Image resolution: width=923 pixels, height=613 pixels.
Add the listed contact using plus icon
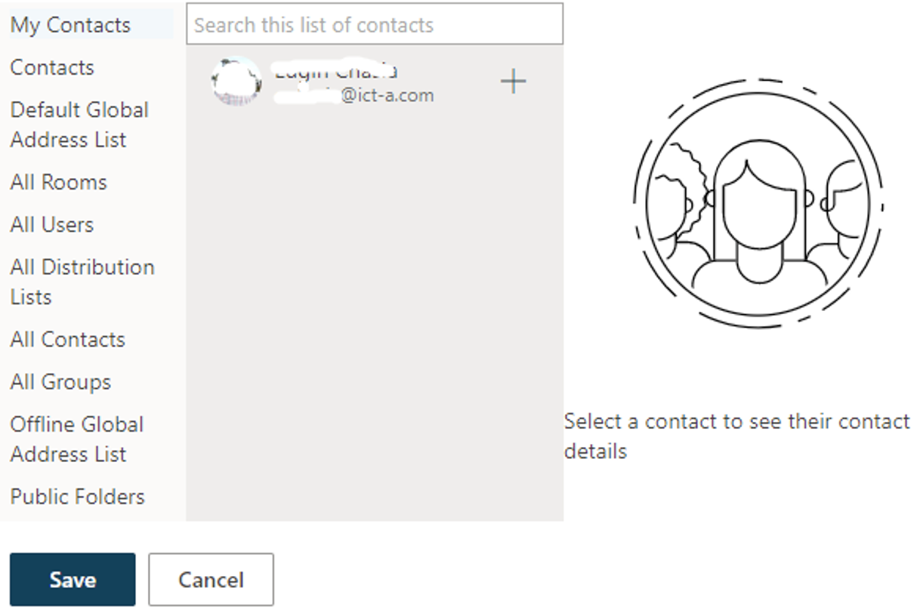click(514, 82)
